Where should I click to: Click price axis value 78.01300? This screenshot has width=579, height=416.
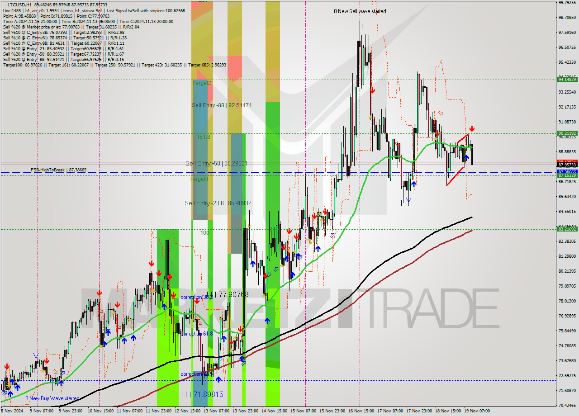pyautogui.click(x=567, y=301)
